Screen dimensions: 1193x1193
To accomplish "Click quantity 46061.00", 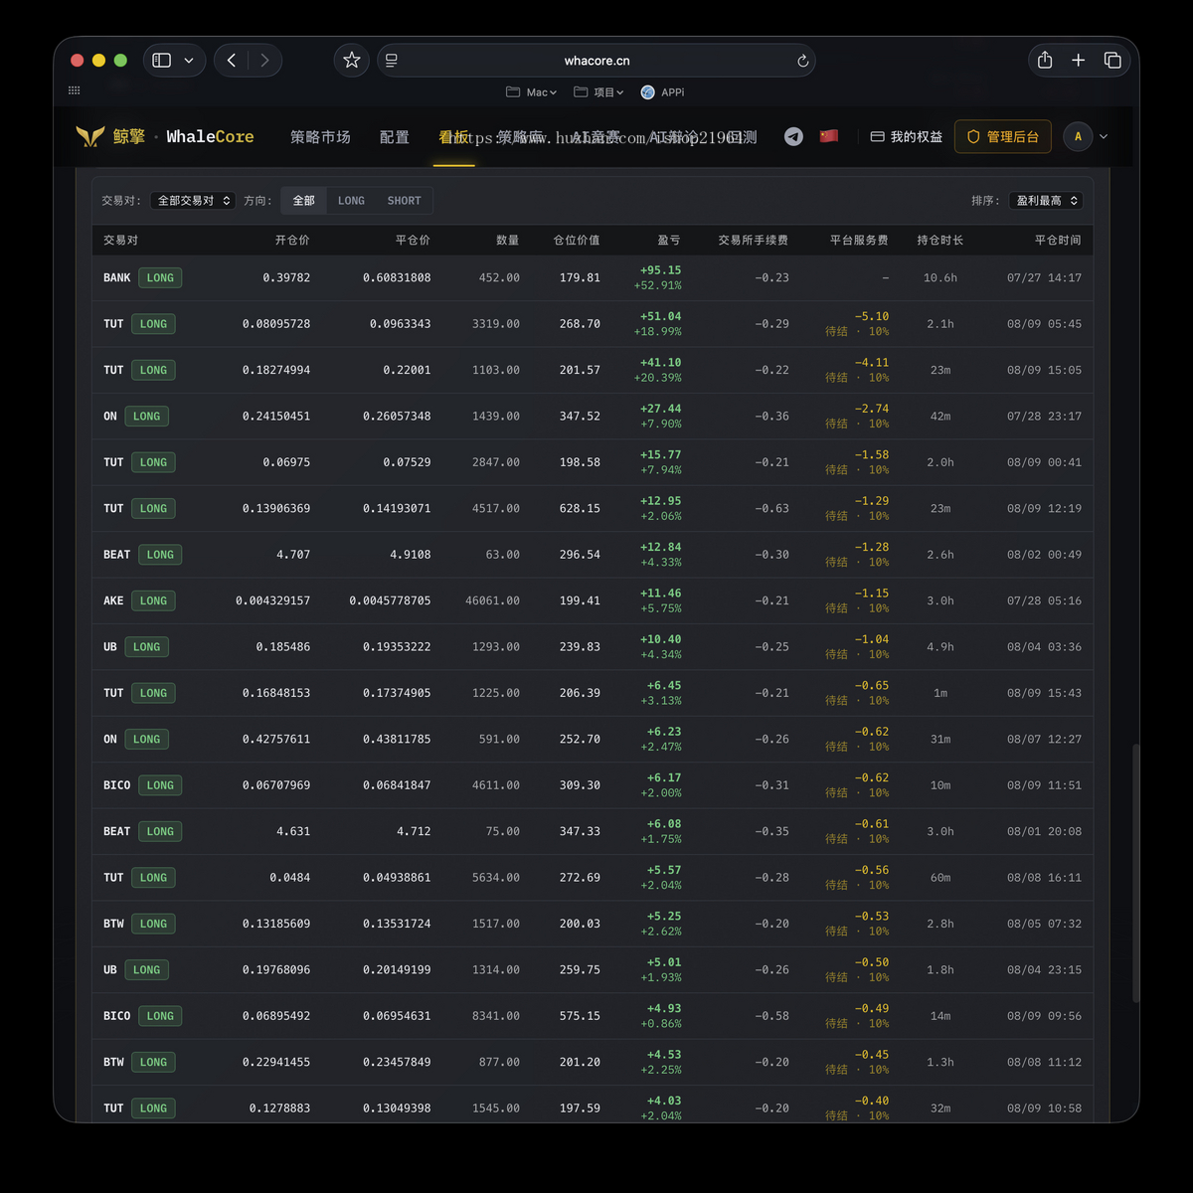I will pyautogui.click(x=492, y=601).
